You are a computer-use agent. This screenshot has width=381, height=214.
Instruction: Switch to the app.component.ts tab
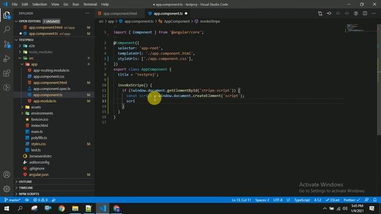click(168, 14)
